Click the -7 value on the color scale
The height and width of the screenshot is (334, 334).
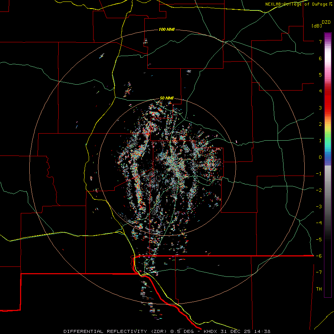point(319,272)
